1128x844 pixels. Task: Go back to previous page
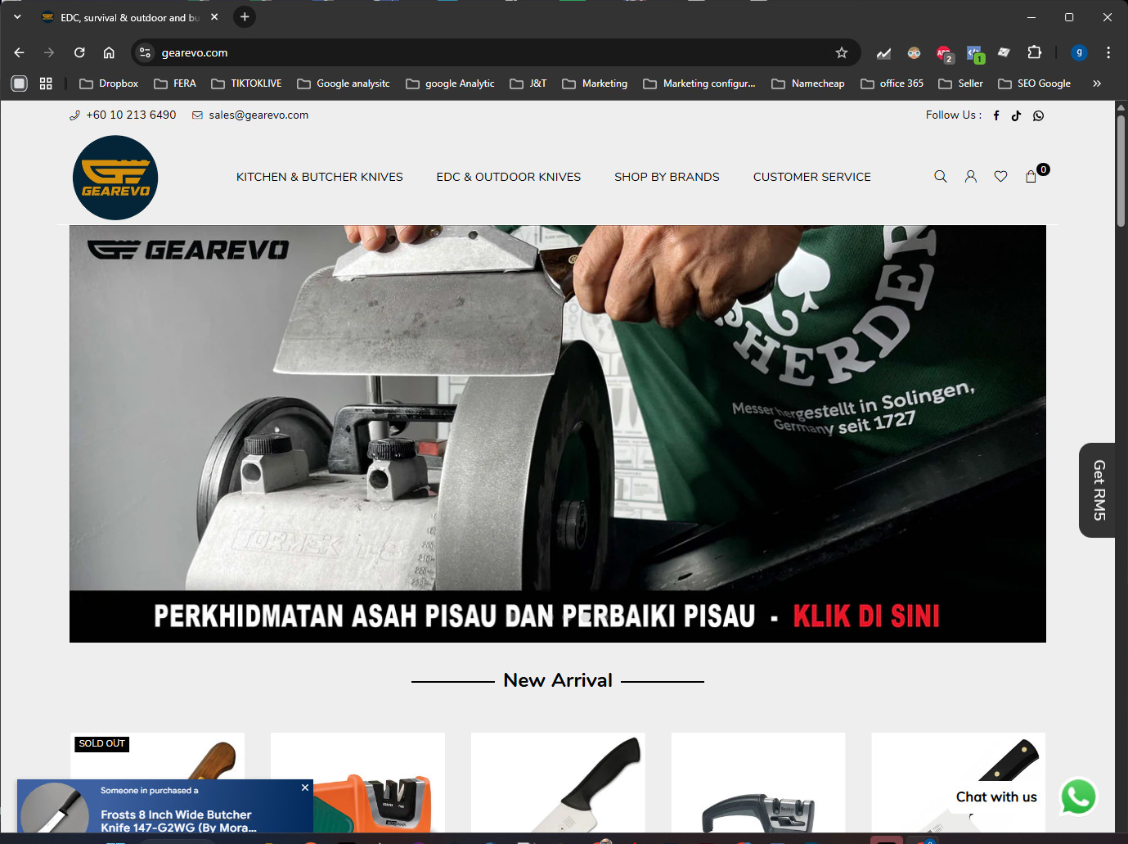click(20, 52)
